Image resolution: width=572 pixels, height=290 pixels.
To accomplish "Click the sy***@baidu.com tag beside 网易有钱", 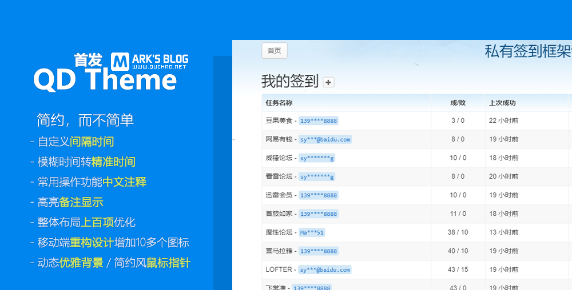I will pyautogui.click(x=325, y=139).
